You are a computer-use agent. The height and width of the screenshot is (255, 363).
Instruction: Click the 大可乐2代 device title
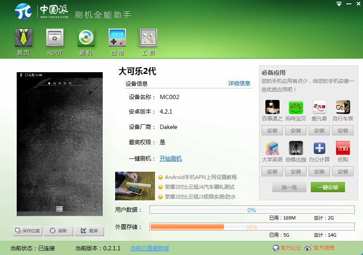(x=137, y=71)
